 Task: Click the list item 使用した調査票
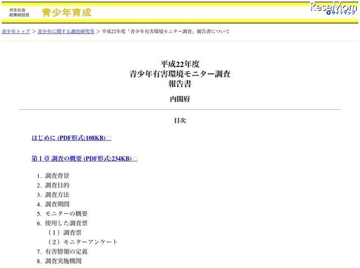(x=66, y=223)
